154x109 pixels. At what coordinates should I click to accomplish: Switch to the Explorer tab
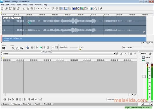coord(6,104)
